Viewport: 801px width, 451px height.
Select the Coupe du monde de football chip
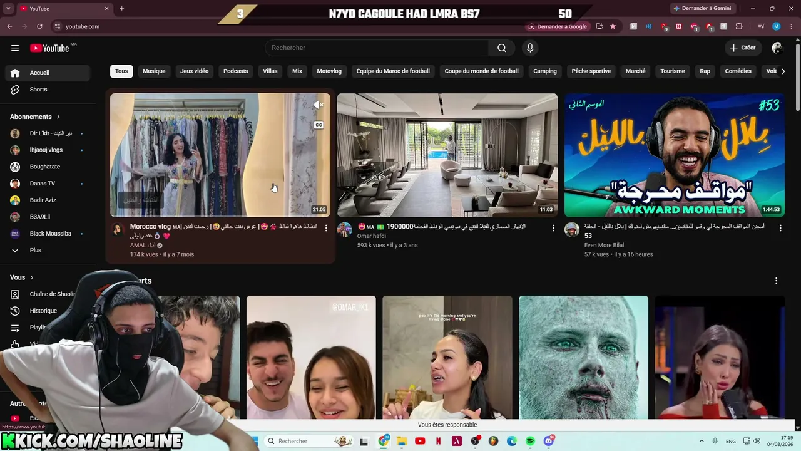click(x=482, y=71)
